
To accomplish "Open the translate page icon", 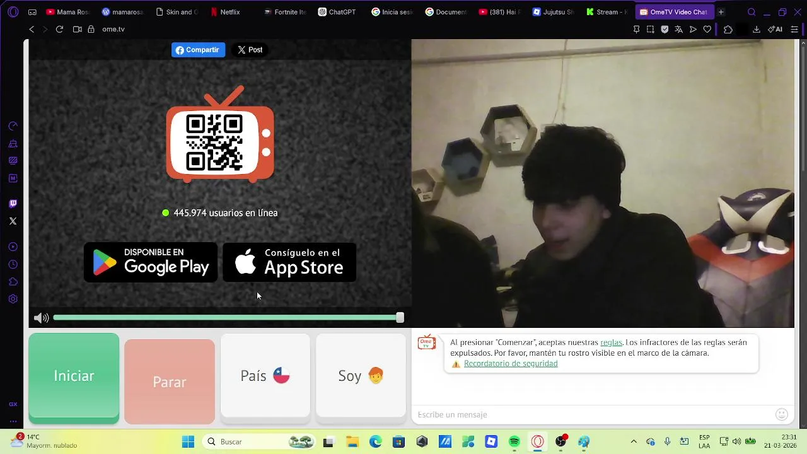I will coord(678,29).
